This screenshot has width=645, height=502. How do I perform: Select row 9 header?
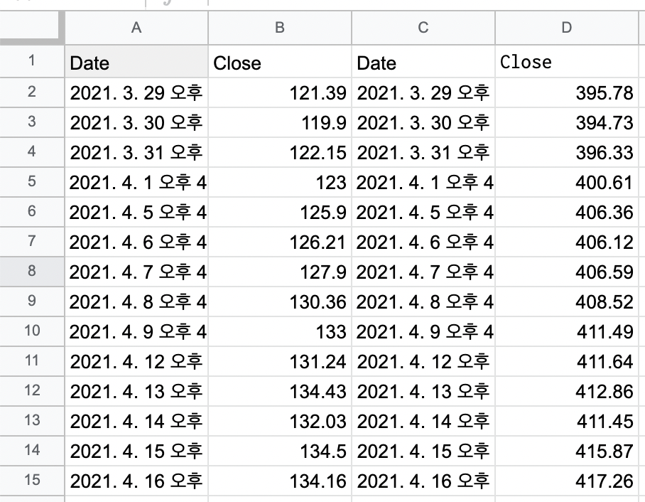tap(32, 301)
